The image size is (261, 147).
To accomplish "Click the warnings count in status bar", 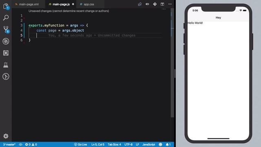I will [x=34, y=145].
